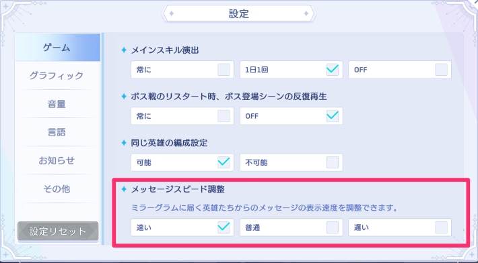Open the グラフィック settings tab
The width and height of the screenshot is (478, 263).
click(57, 75)
